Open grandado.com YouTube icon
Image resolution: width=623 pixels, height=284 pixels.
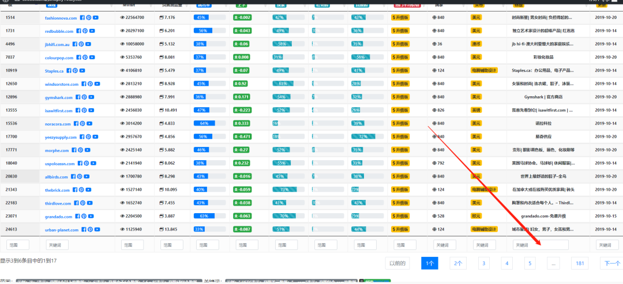point(92,217)
